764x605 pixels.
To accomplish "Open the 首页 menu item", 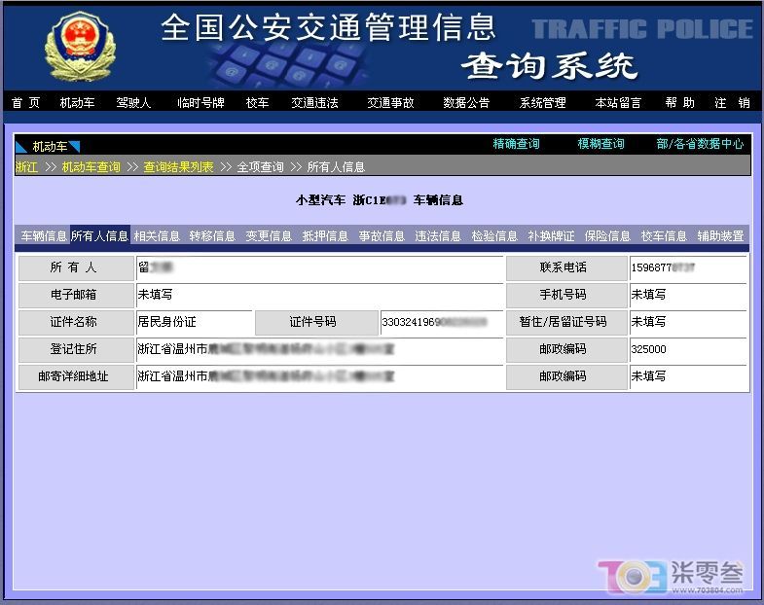I will 26,102.
